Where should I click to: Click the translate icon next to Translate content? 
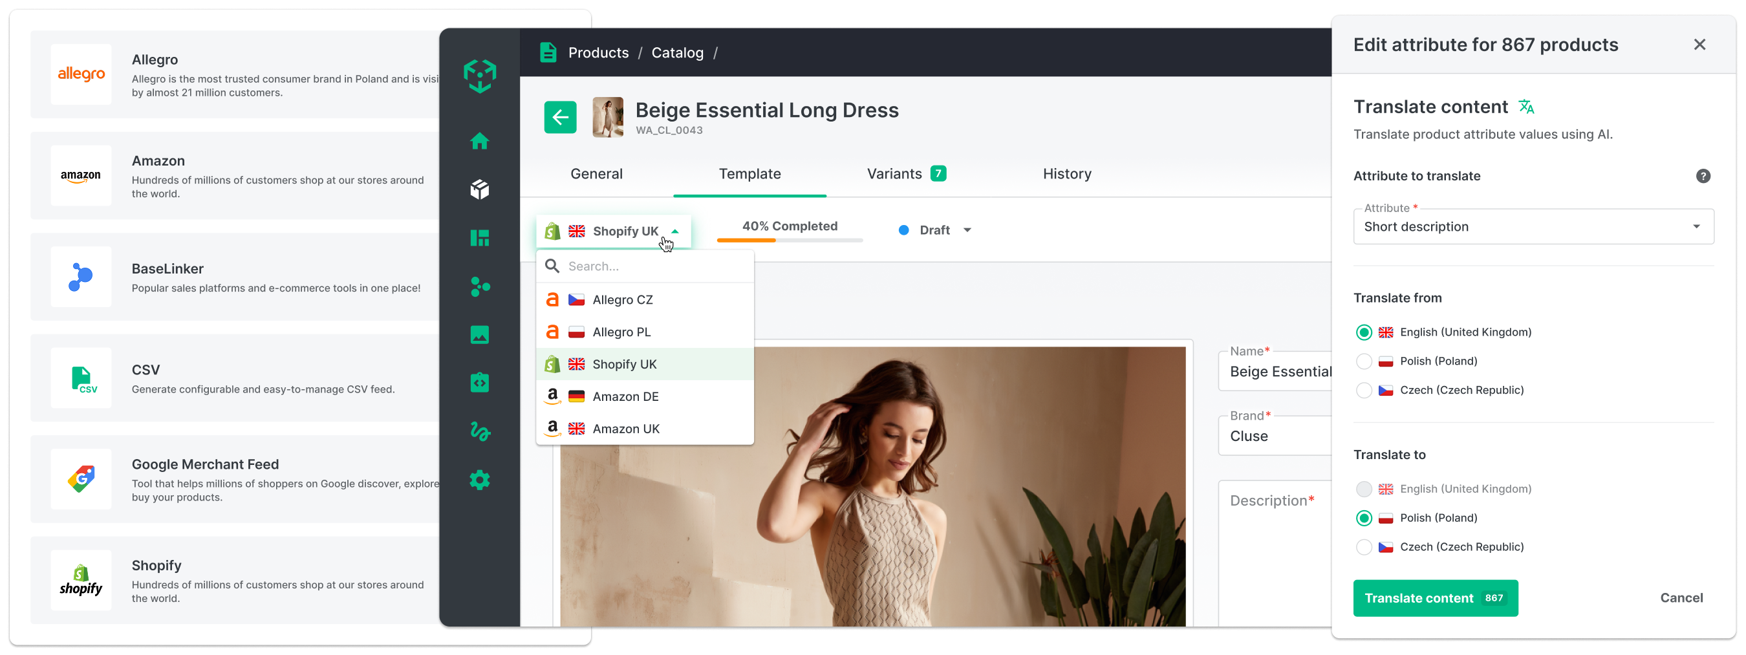tap(1525, 107)
